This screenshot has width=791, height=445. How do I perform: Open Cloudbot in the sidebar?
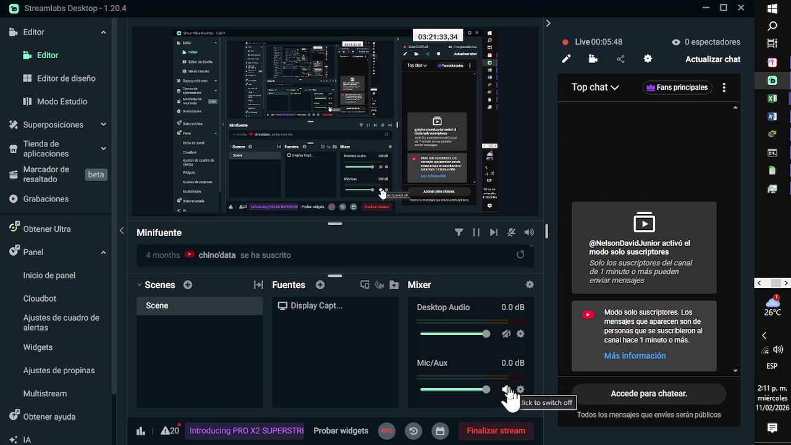40,299
